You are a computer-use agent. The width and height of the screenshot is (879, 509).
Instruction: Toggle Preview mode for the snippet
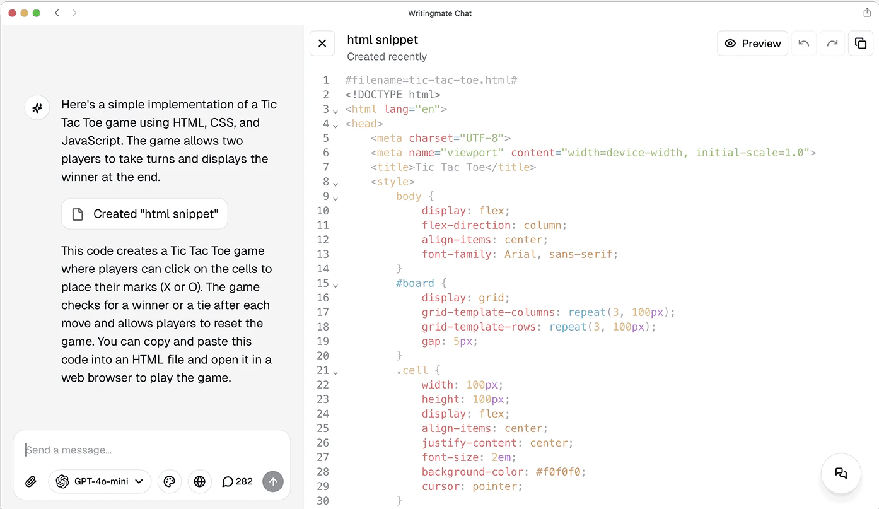click(x=752, y=43)
